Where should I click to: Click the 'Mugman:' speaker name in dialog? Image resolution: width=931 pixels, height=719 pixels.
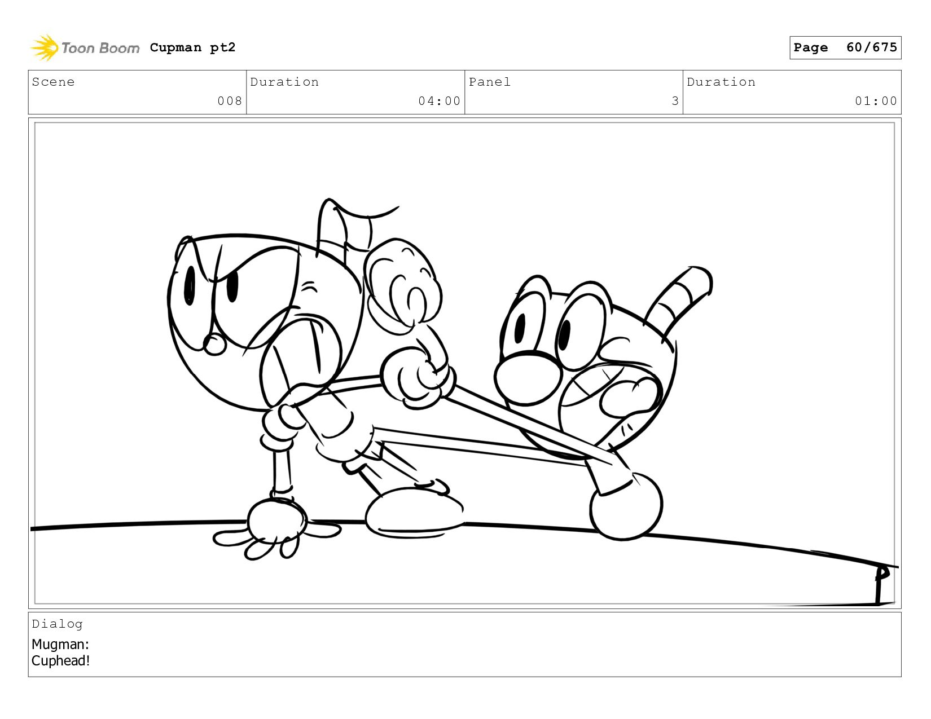pos(60,644)
